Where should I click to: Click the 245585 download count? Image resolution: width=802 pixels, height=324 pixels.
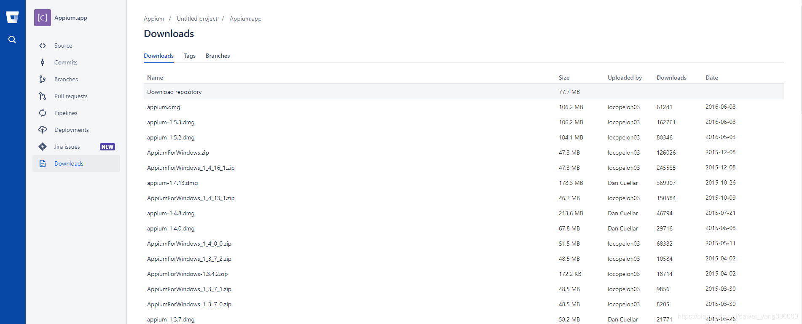coord(666,168)
